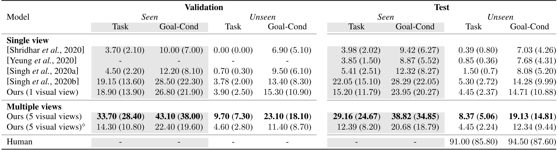Screen dimensions: 558x150
Task: Select the Ours (1 visual view) row label
Action: 43,92
